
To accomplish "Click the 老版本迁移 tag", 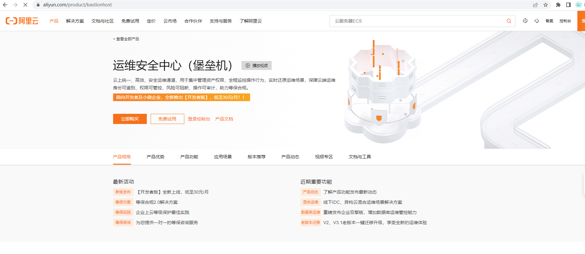I will 310,223.
